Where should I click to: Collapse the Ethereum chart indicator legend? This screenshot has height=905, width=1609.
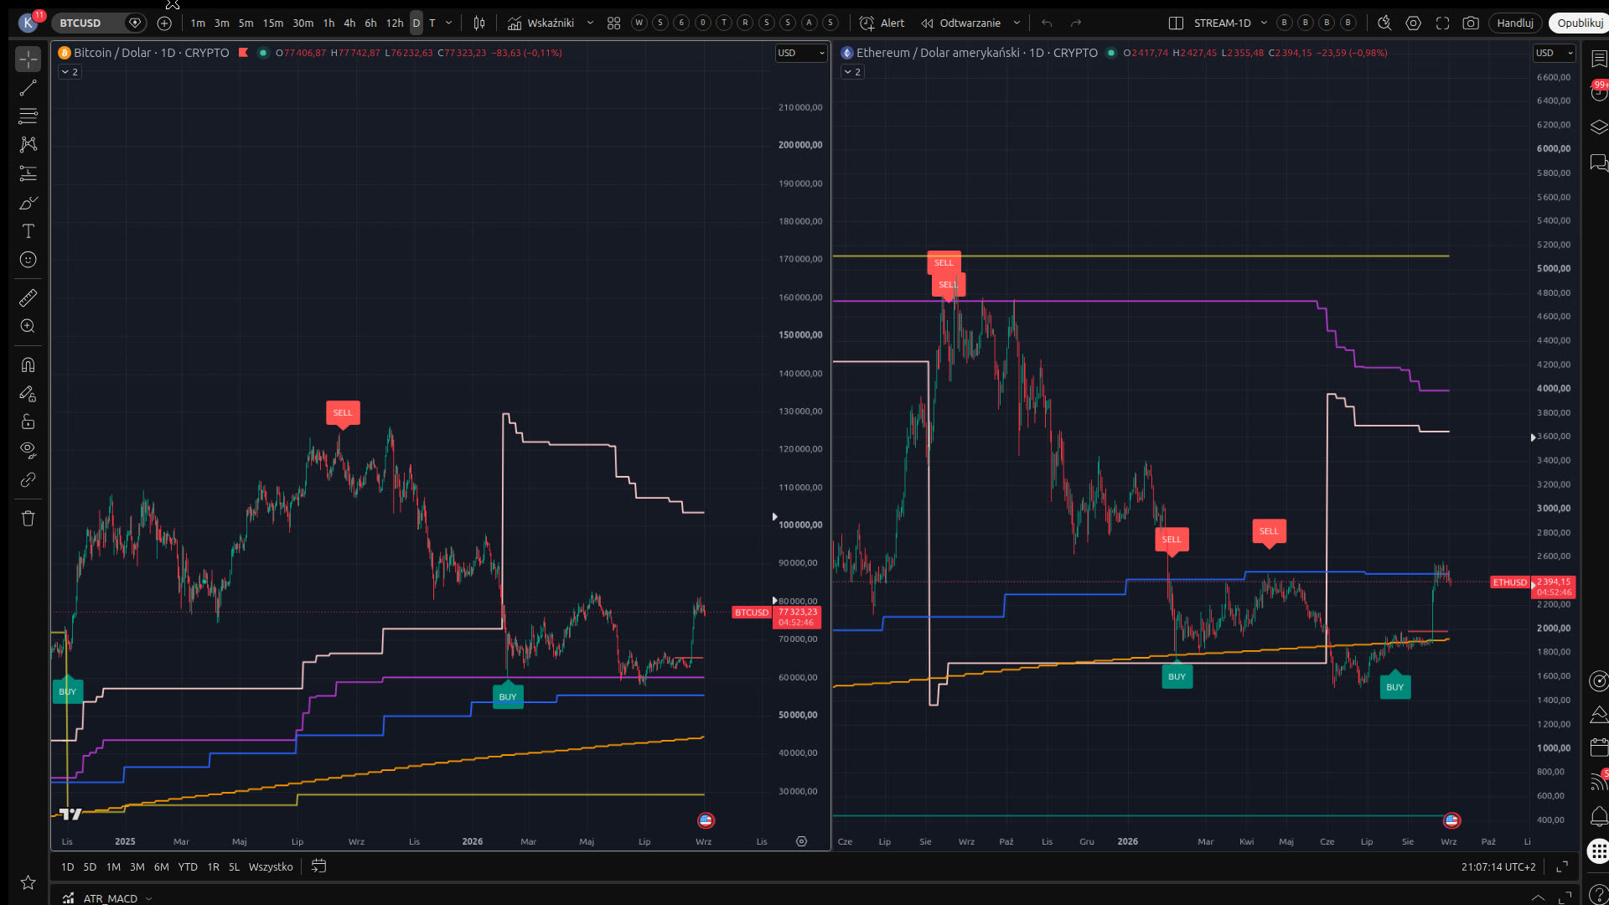click(x=852, y=72)
